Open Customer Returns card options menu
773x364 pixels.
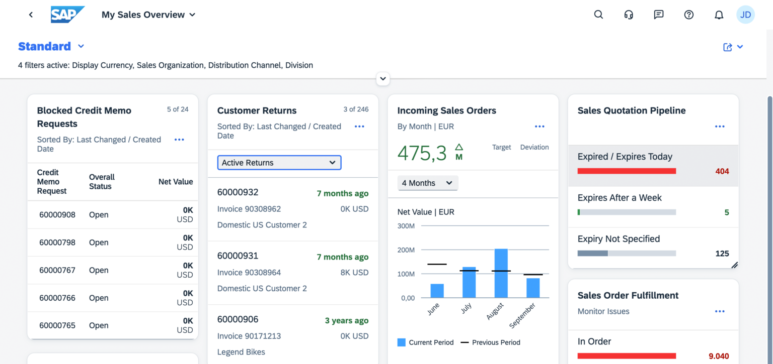(359, 127)
